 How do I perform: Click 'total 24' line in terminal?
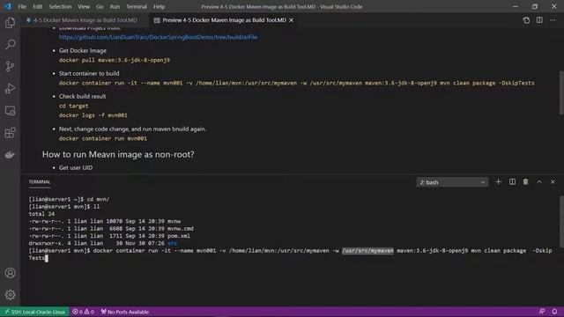(x=41, y=214)
